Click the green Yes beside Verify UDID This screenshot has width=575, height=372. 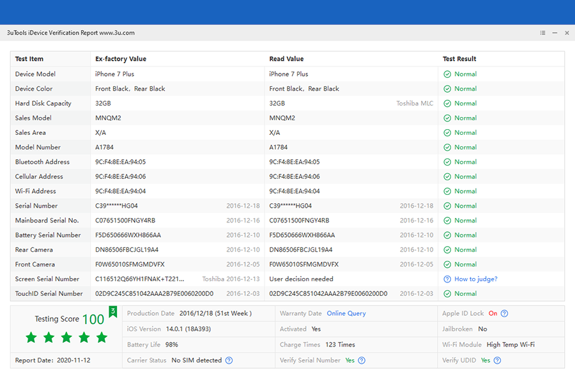(x=486, y=360)
